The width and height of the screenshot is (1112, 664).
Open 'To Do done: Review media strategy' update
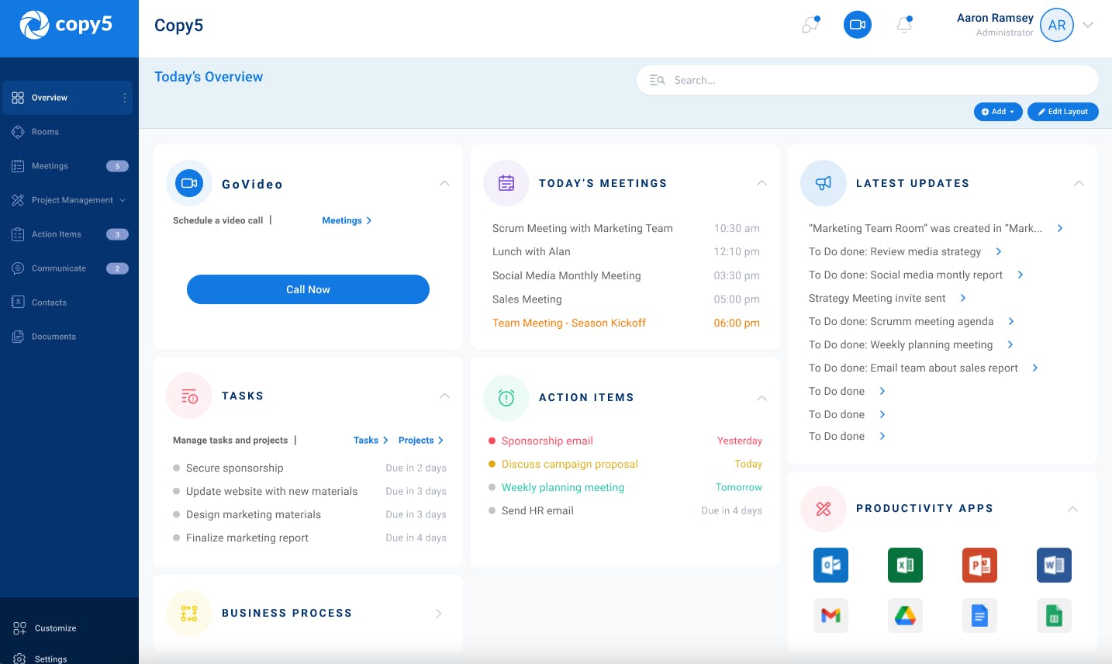(x=895, y=251)
